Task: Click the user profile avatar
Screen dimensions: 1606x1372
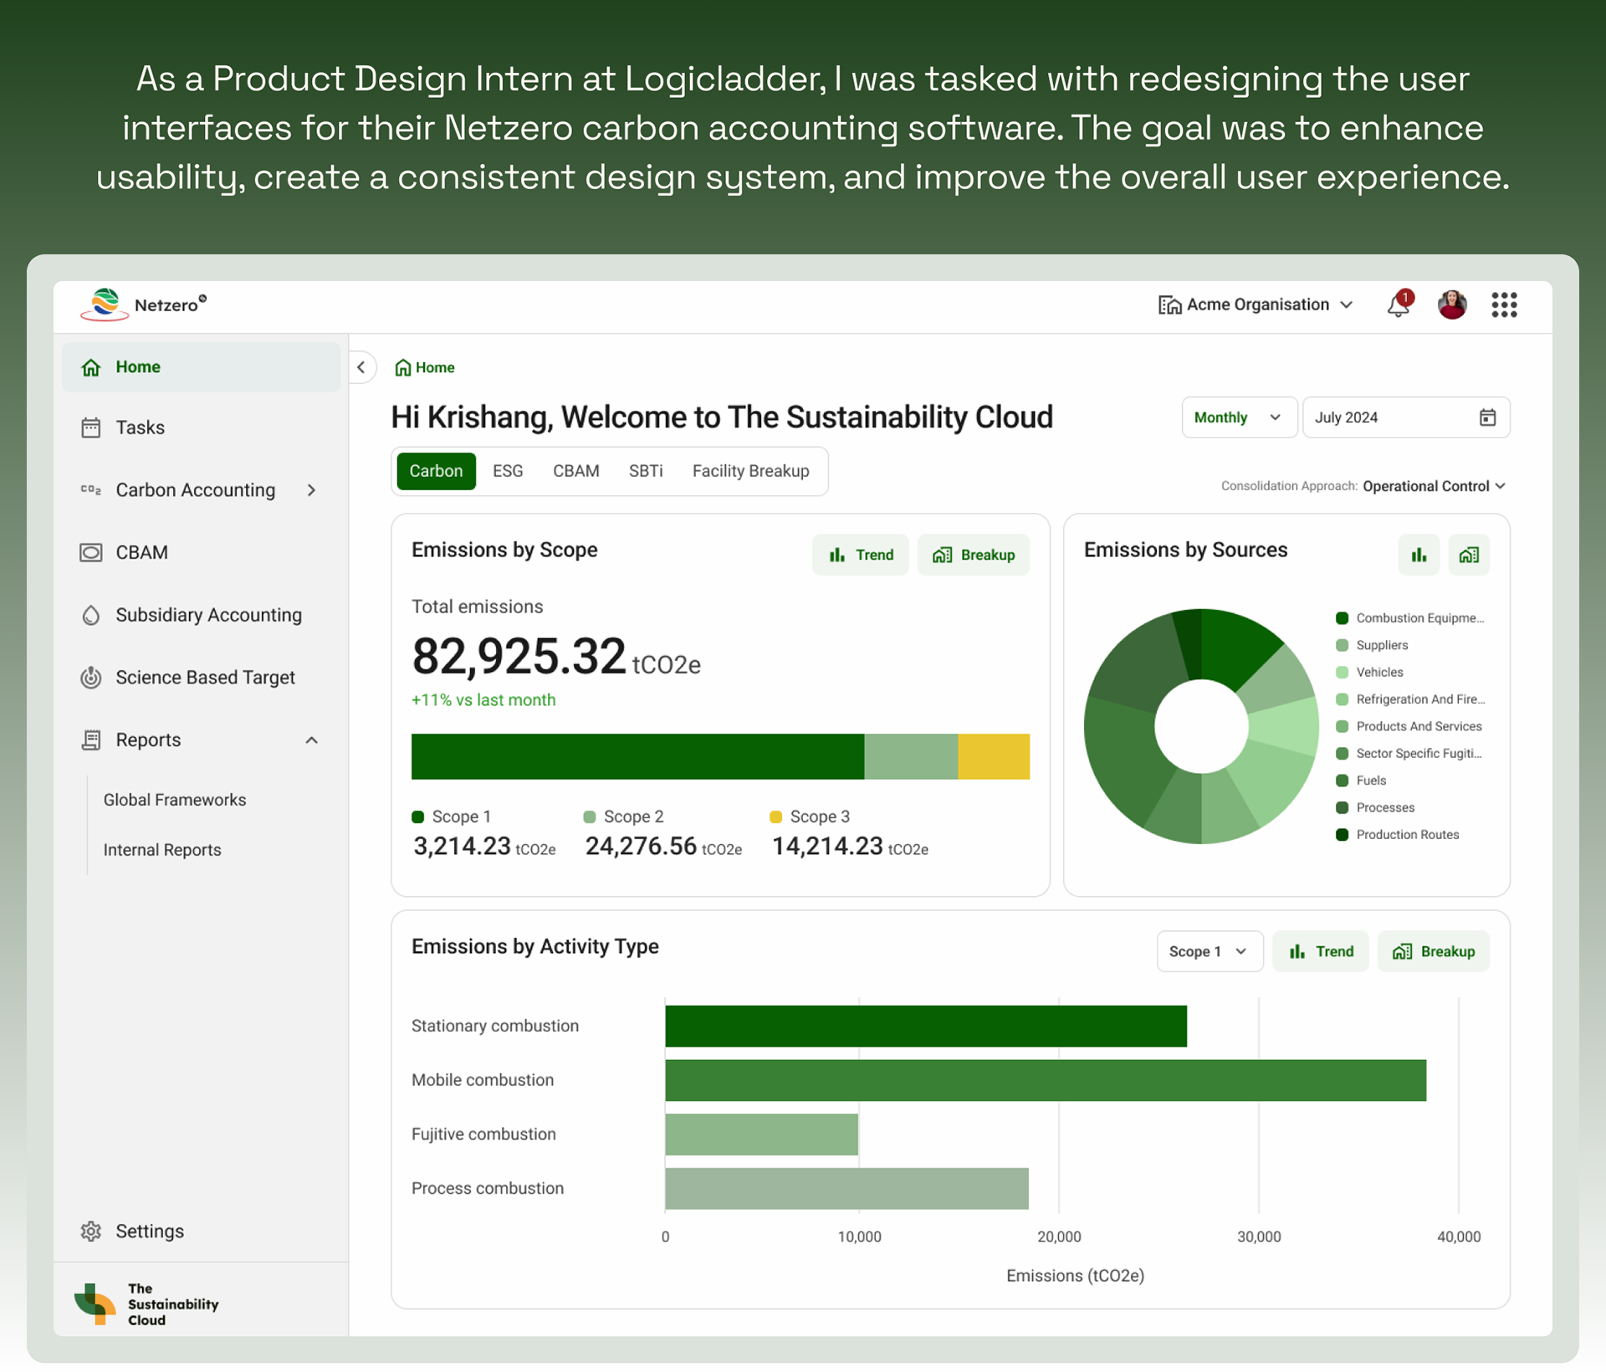Action: (1452, 305)
